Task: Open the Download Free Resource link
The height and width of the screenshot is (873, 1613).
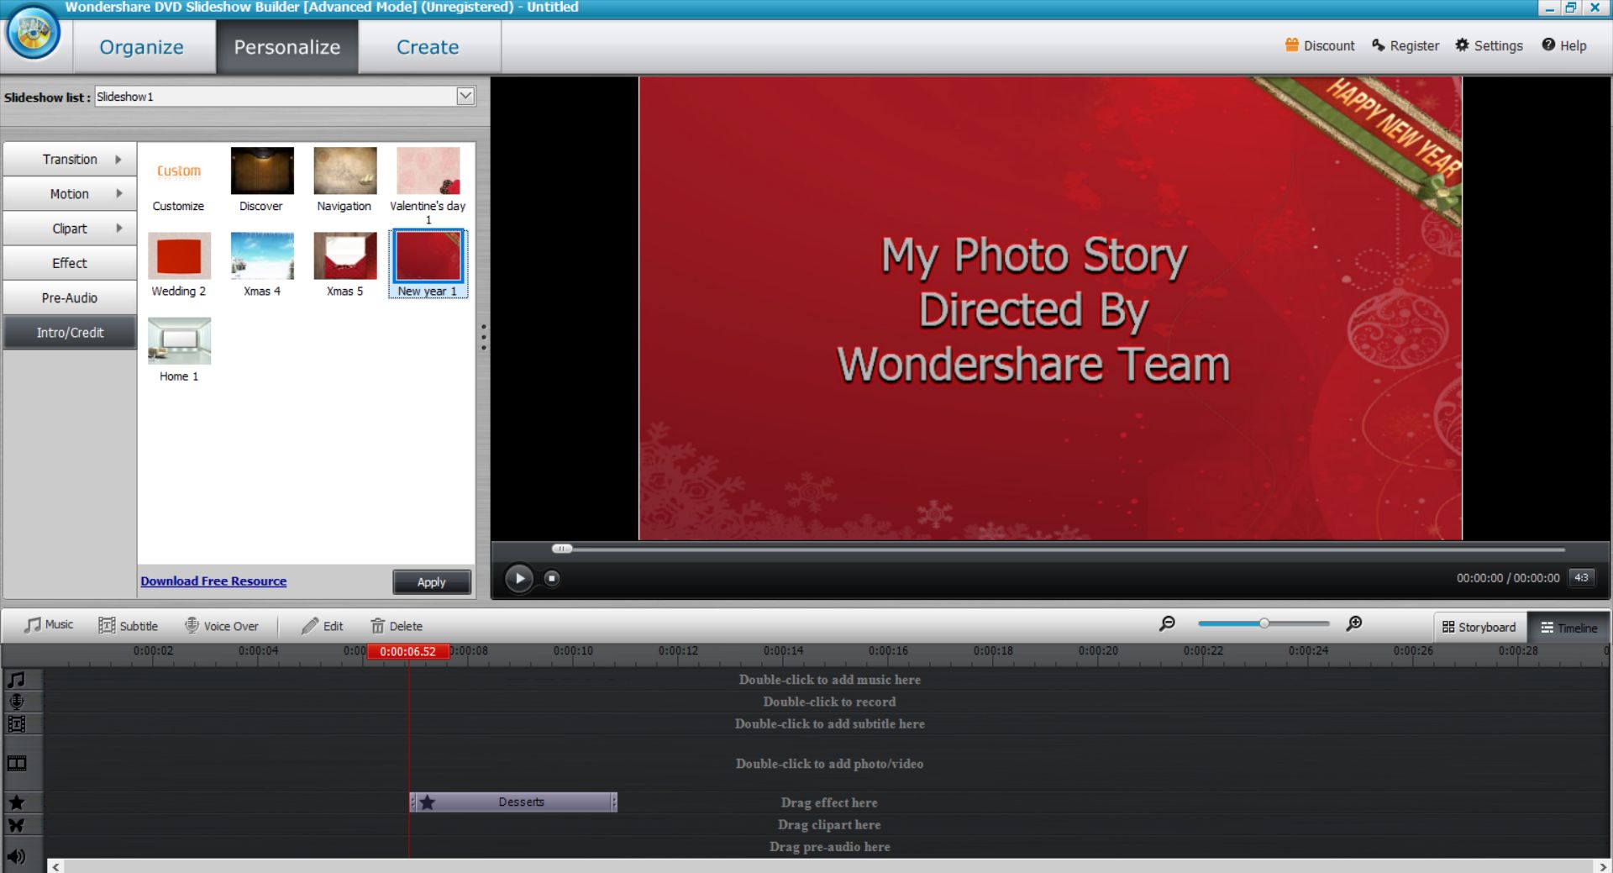Action: click(x=213, y=581)
